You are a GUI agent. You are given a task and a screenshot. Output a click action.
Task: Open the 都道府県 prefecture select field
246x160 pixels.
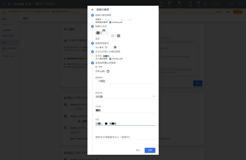pos(123,96)
